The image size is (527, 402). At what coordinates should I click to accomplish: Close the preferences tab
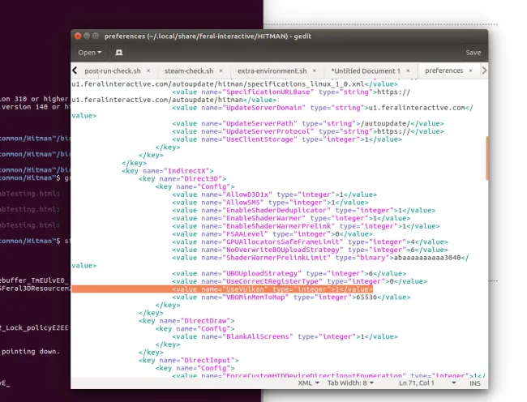point(471,71)
